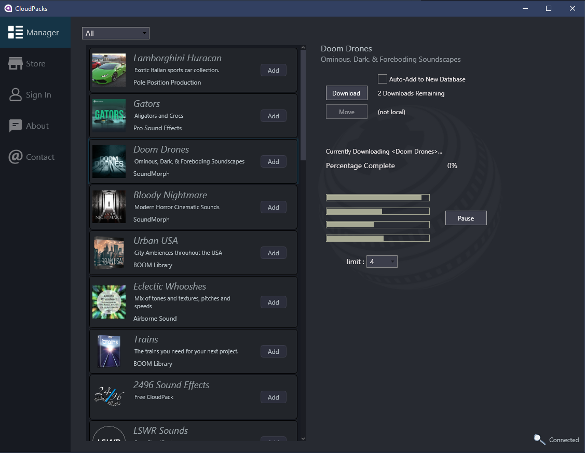
Task: Click the Sign In user icon
Action: [x=15, y=95]
